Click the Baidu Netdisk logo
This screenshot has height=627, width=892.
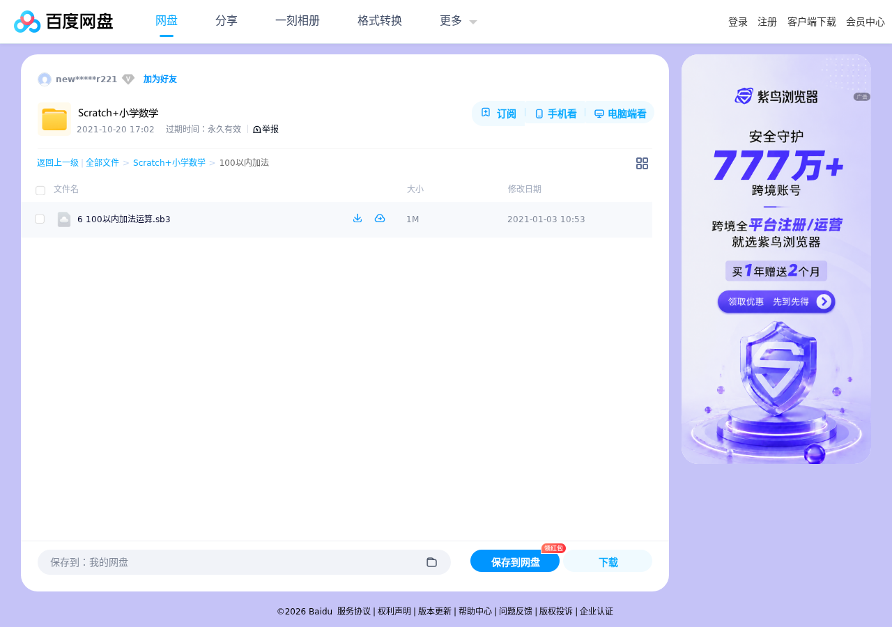pos(63,22)
